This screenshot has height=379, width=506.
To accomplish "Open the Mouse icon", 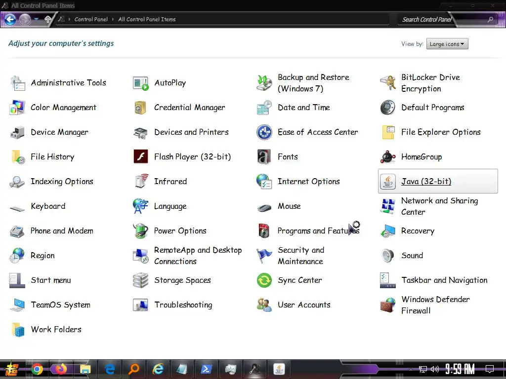I will tap(264, 208).
